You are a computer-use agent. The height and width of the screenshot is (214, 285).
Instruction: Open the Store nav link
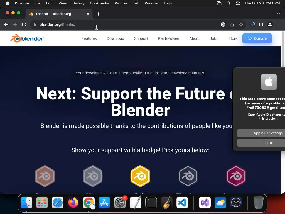[233, 38]
